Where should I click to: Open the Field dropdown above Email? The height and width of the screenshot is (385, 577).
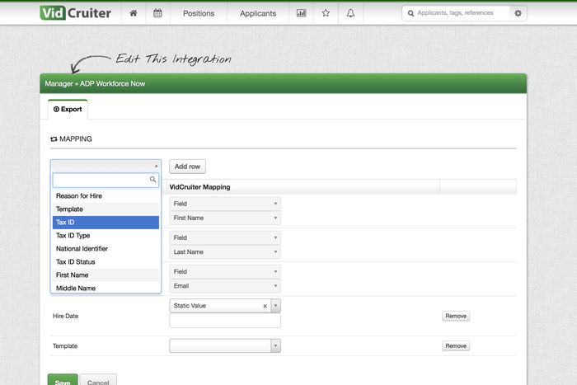[225, 271]
